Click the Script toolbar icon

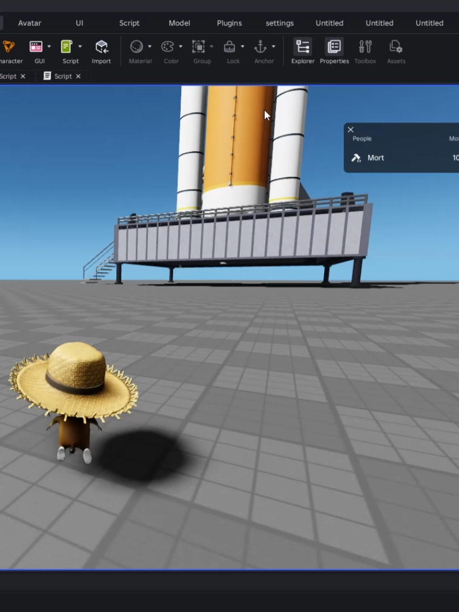click(67, 47)
